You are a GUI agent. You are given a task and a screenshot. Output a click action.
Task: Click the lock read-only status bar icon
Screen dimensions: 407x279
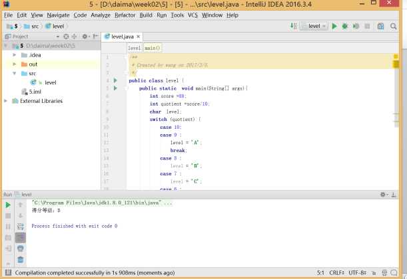point(374,273)
